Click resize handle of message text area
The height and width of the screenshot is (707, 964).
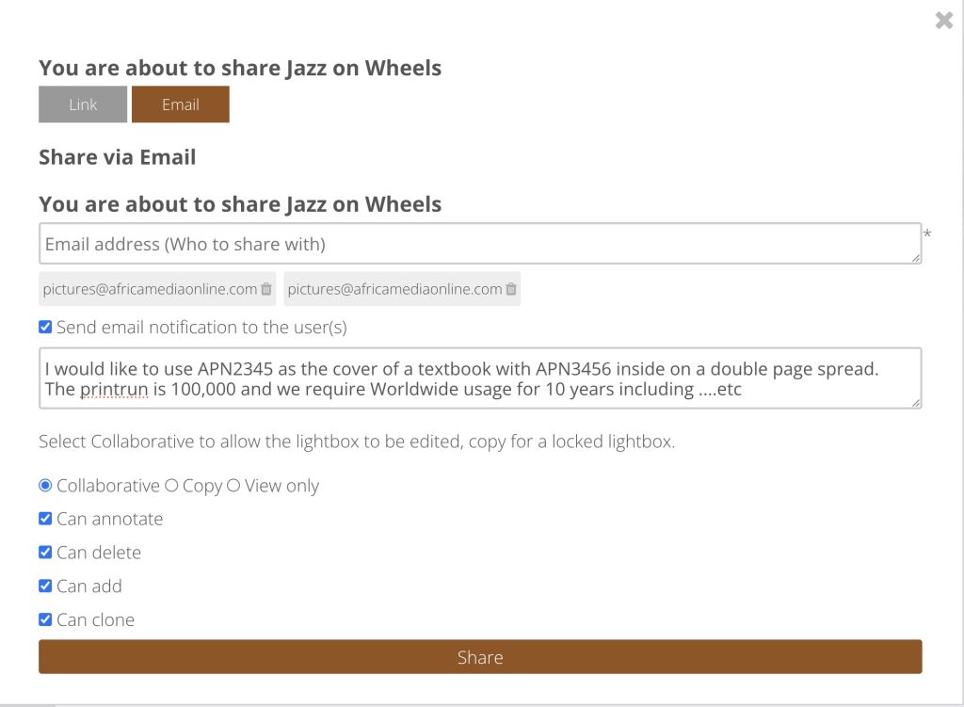pos(916,403)
